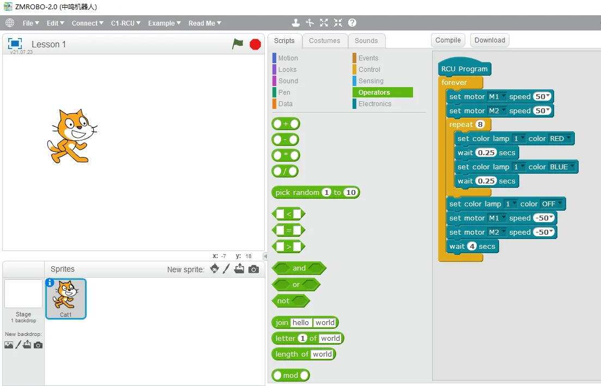
Task: Click the language globe icon
Action: pos(10,23)
